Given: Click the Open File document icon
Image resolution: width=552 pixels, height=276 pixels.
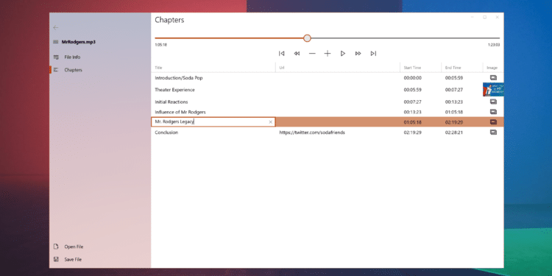Looking at the screenshot, I should pos(56,247).
